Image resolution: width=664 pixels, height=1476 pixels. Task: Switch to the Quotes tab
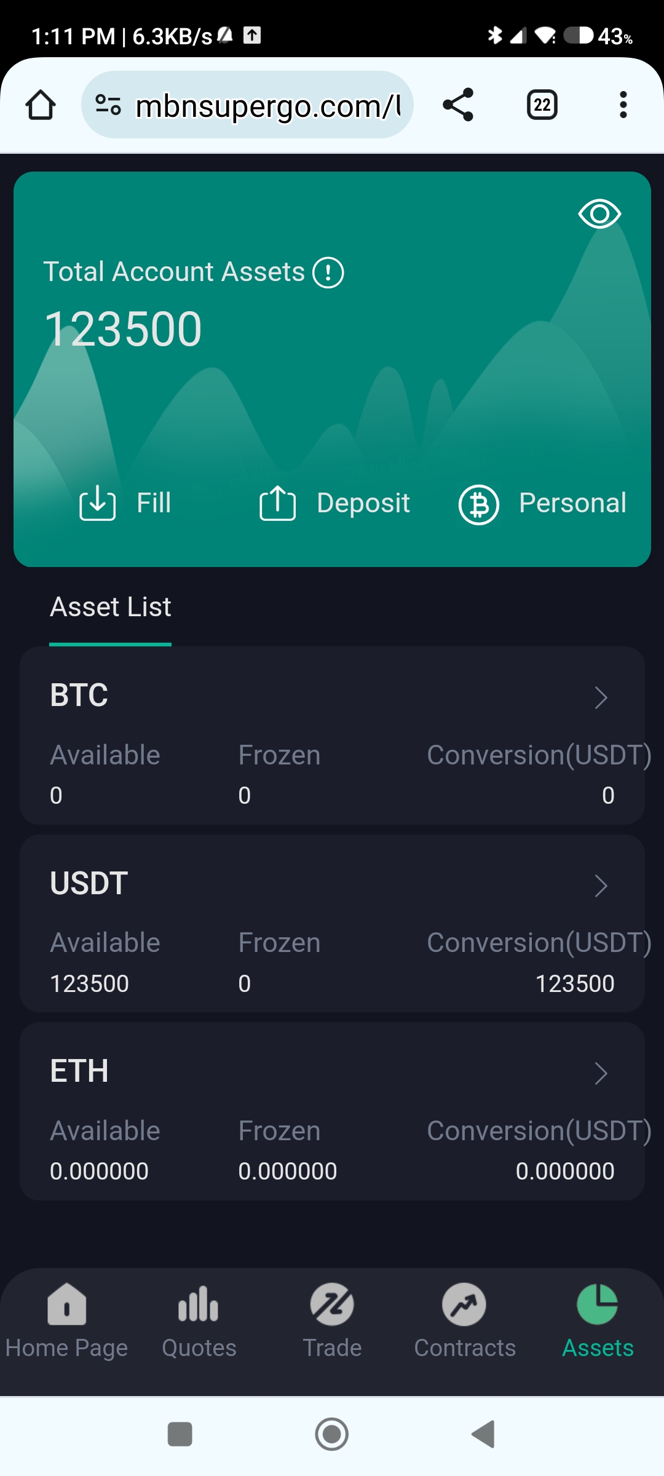pyautogui.click(x=199, y=1319)
